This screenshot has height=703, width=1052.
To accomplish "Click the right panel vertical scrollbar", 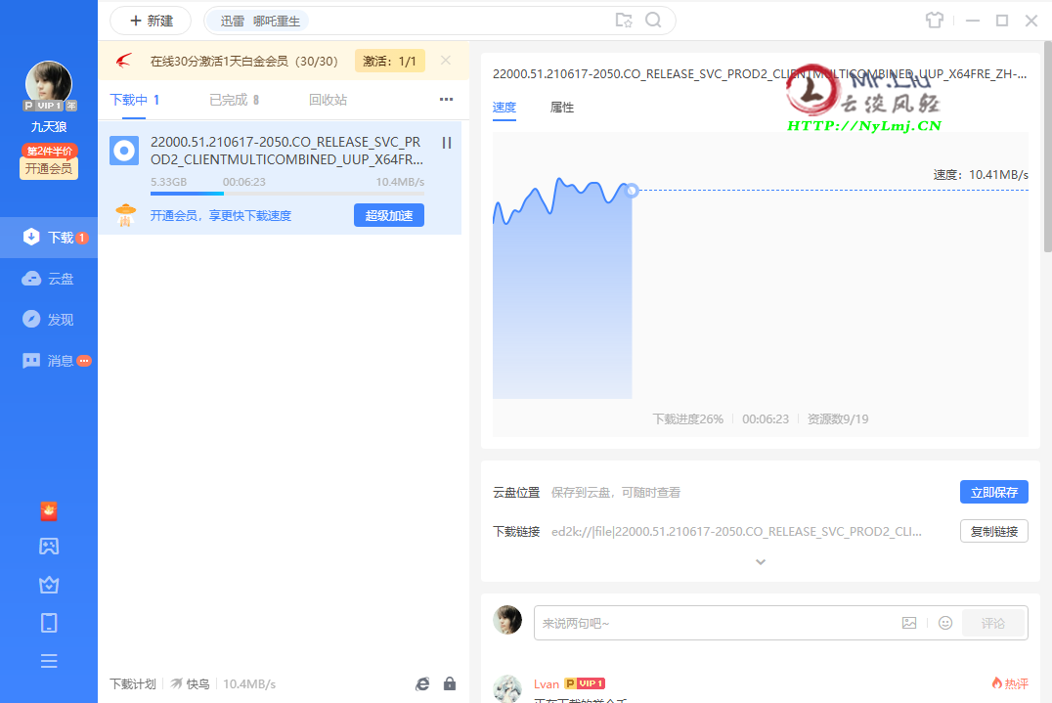I will click(1048, 147).
